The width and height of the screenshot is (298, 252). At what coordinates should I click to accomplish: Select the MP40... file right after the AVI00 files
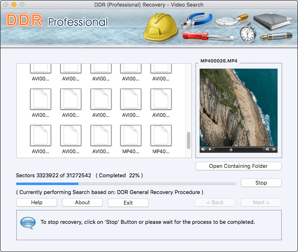[131, 139]
